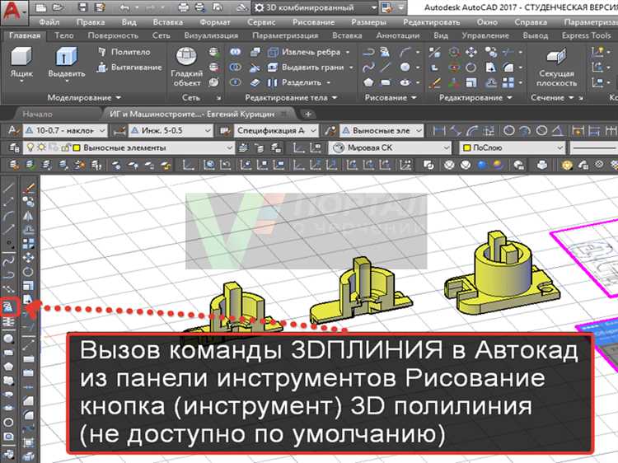This screenshot has height=463, width=618.
Task: Click the Вытягивание button
Action: [129, 67]
